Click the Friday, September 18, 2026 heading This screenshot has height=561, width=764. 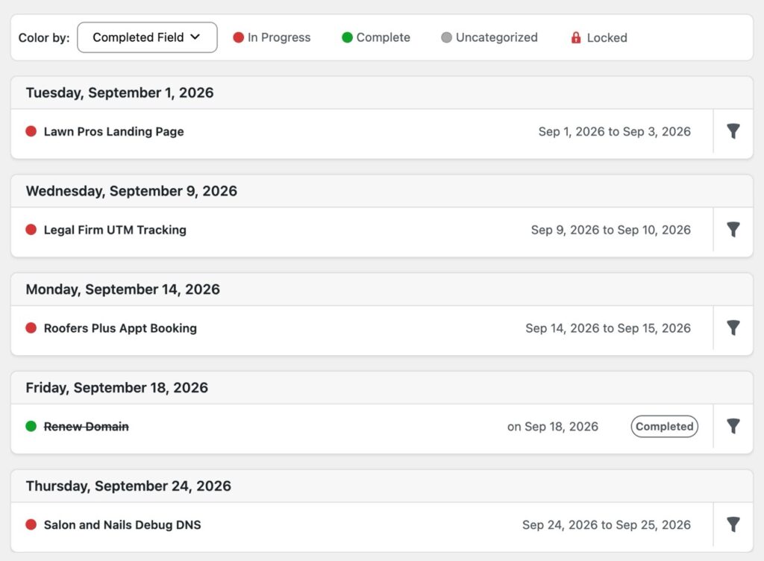(x=117, y=388)
